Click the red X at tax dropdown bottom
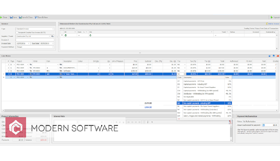Viewport: 280px width, 161px height. [x=179, y=119]
